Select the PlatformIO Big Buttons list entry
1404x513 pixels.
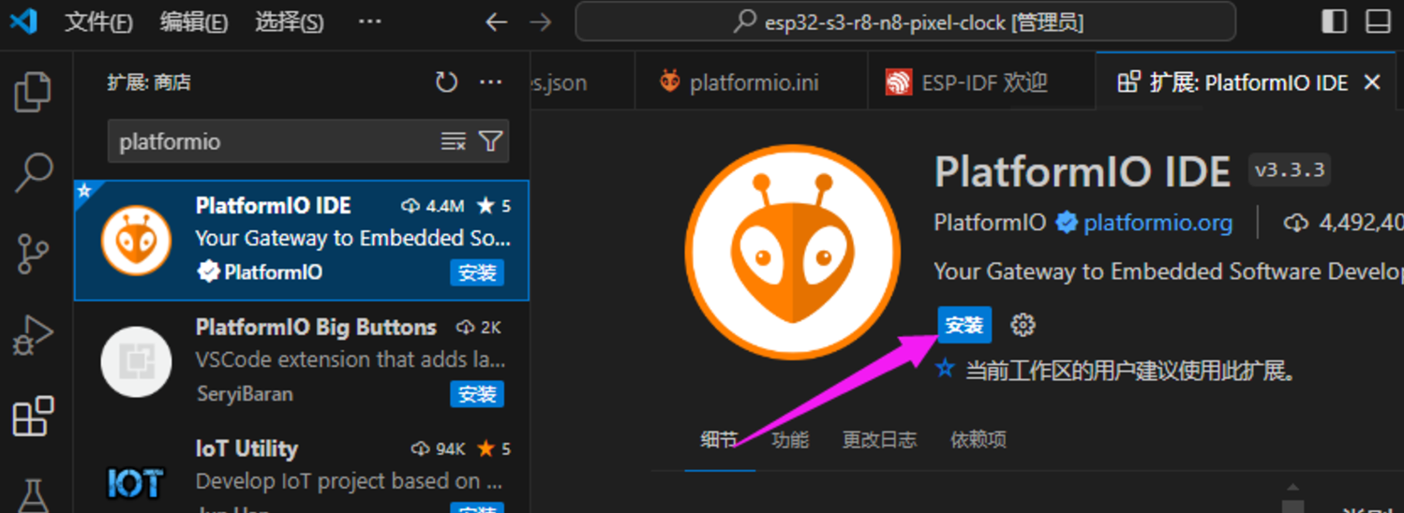(x=302, y=361)
